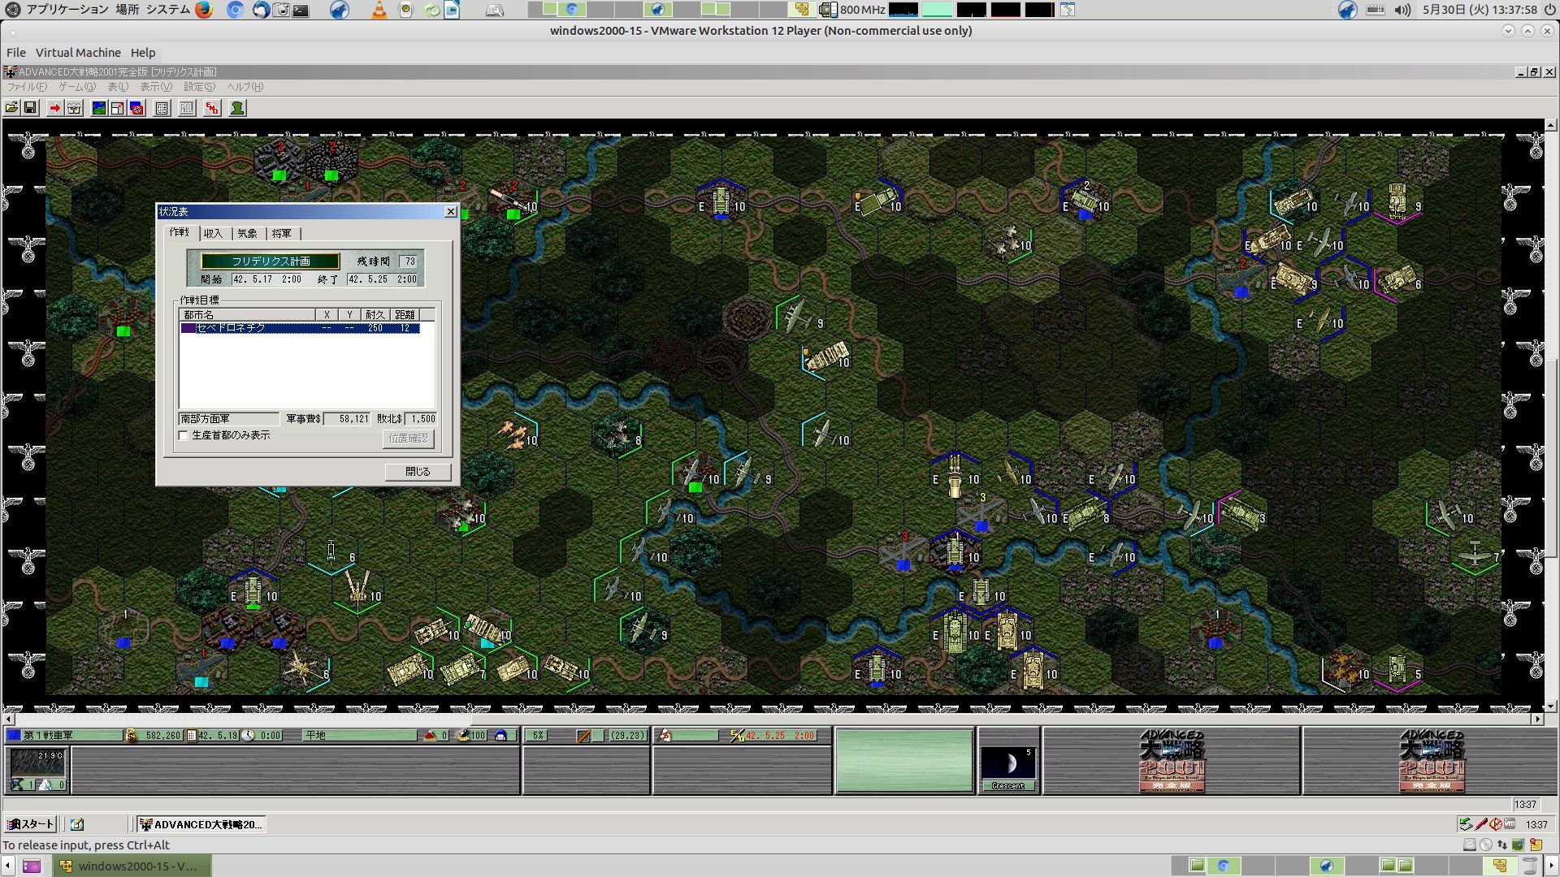Click the green general silhouette icon
This screenshot has height=877, width=1560.
point(237,108)
